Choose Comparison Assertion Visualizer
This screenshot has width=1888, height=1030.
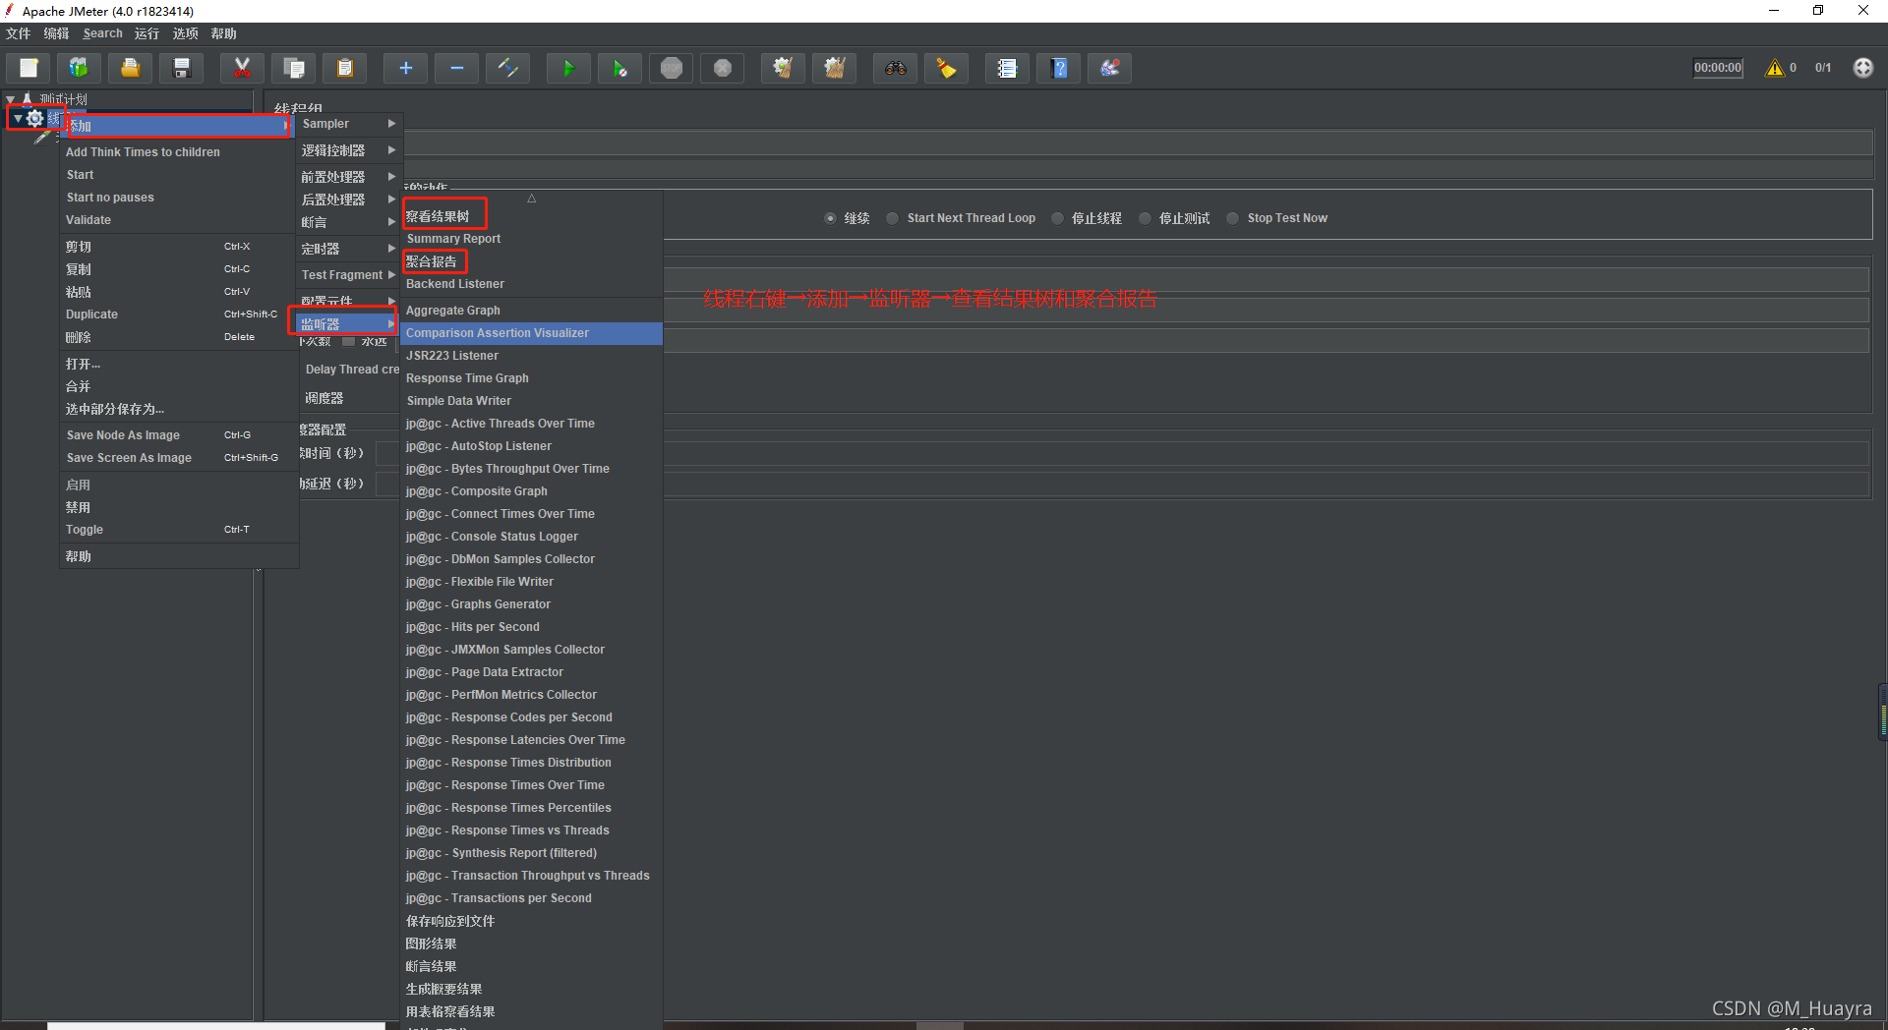point(531,333)
